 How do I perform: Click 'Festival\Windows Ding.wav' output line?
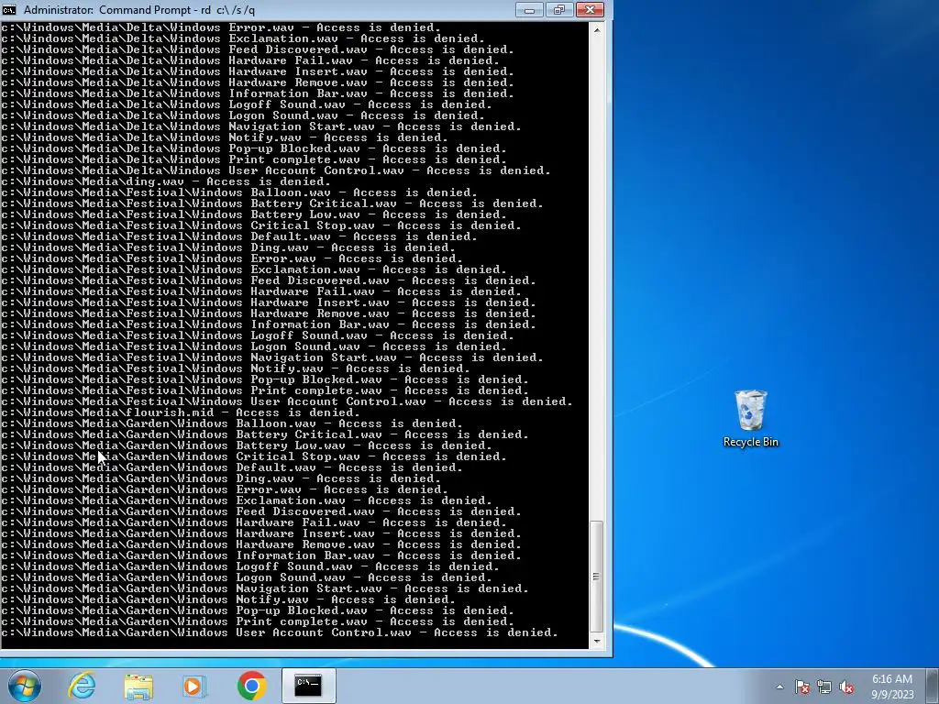[228, 247]
